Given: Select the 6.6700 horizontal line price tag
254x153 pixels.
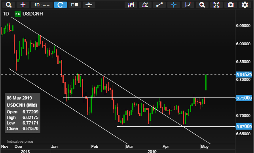Looking at the screenshot, I should [244, 126].
